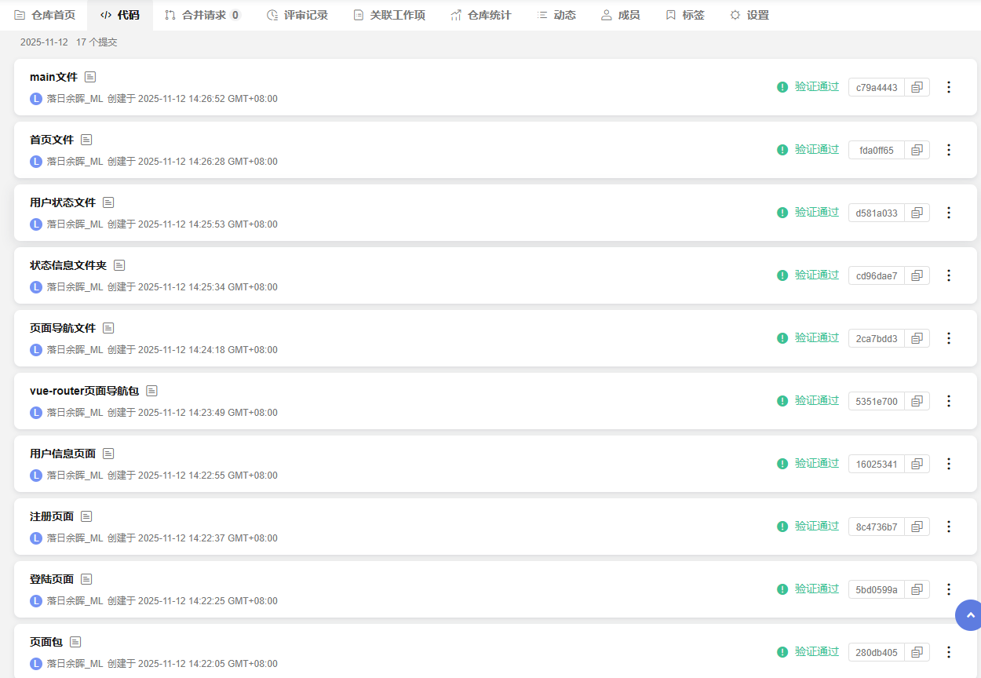Open more options for 用户信息页面 commit

click(948, 464)
